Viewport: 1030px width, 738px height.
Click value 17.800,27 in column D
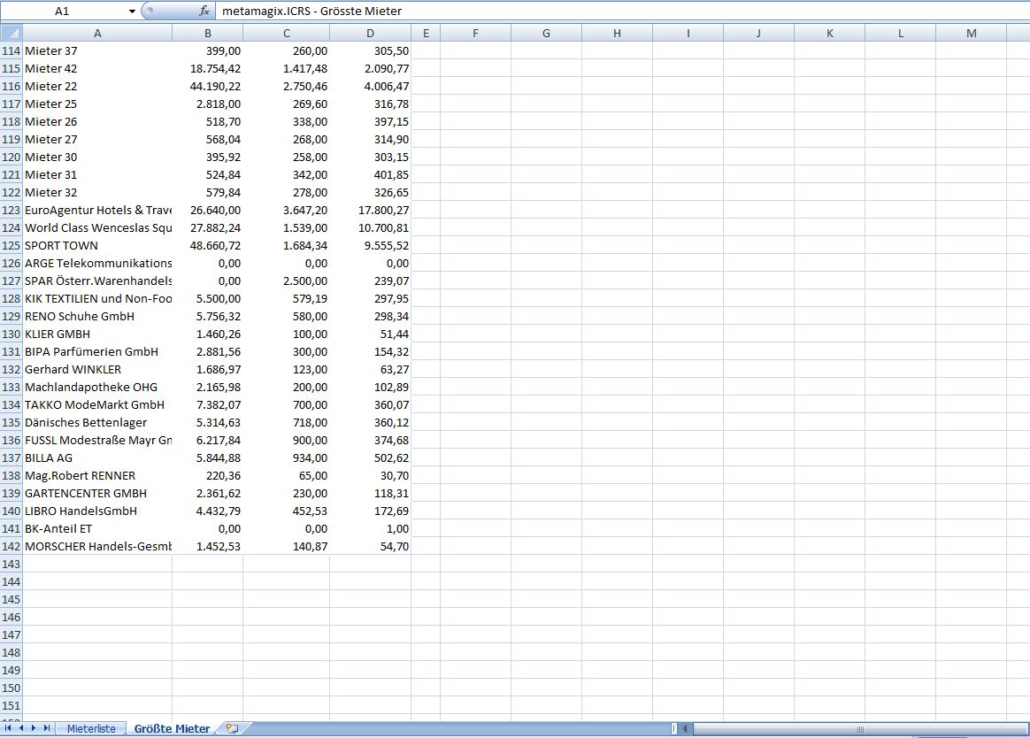371,210
